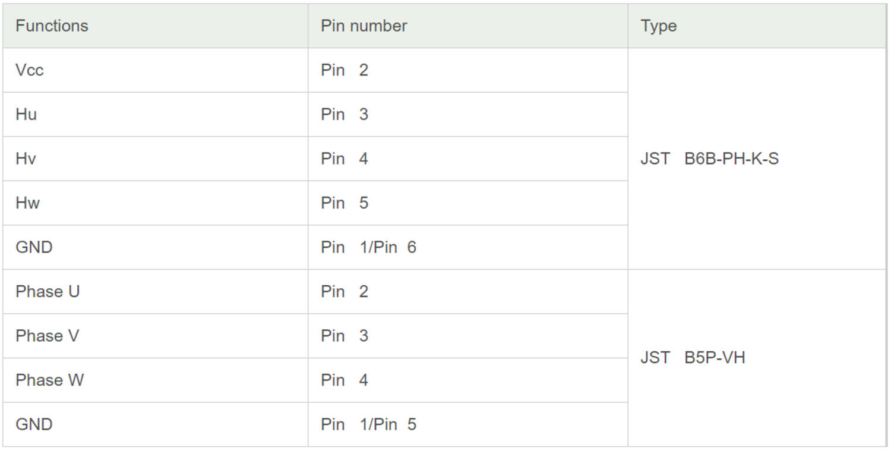The width and height of the screenshot is (891, 451).
Task: Select Pin 4 in the Phase W row
Action: click(x=345, y=380)
